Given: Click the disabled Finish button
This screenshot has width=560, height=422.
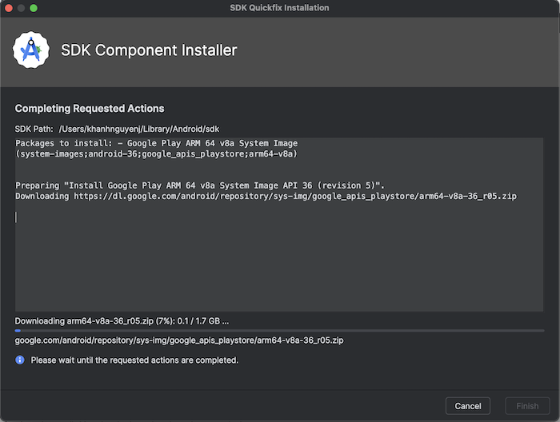Looking at the screenshot, I should 527,406.
